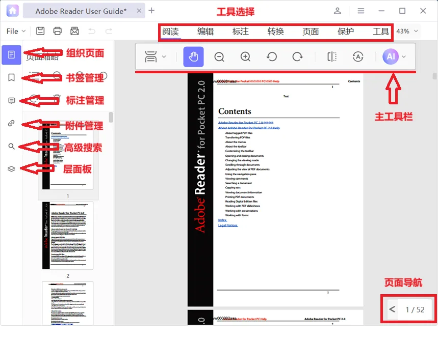Click the Contents heading on the page
This screenshot has height=343, width=438.
click(x=235, y=111)
